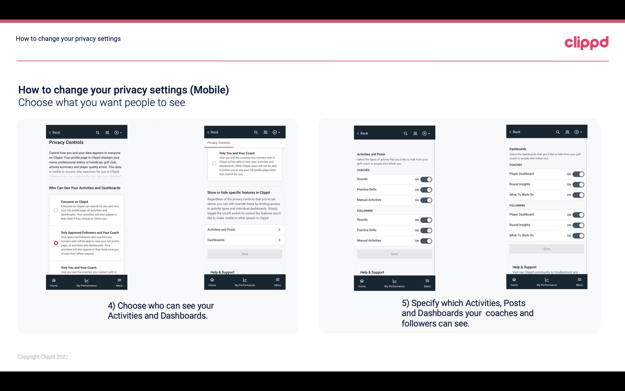Tap the Search icon in top bar
This screenshot has width=625, height=391.
[97, 133]
